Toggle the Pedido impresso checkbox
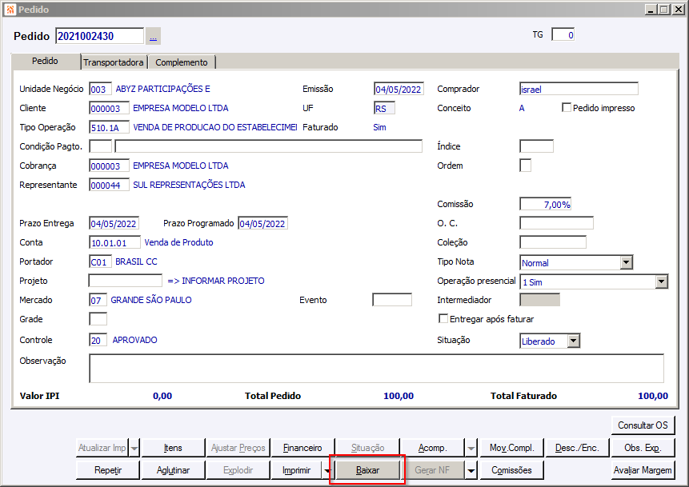Screen dimensions: 689x487 [x=567, y=108]
